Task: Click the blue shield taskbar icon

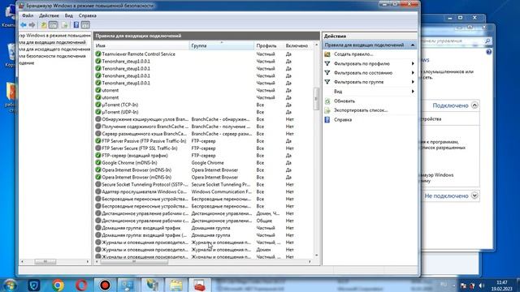Action: tap(34, 285)
